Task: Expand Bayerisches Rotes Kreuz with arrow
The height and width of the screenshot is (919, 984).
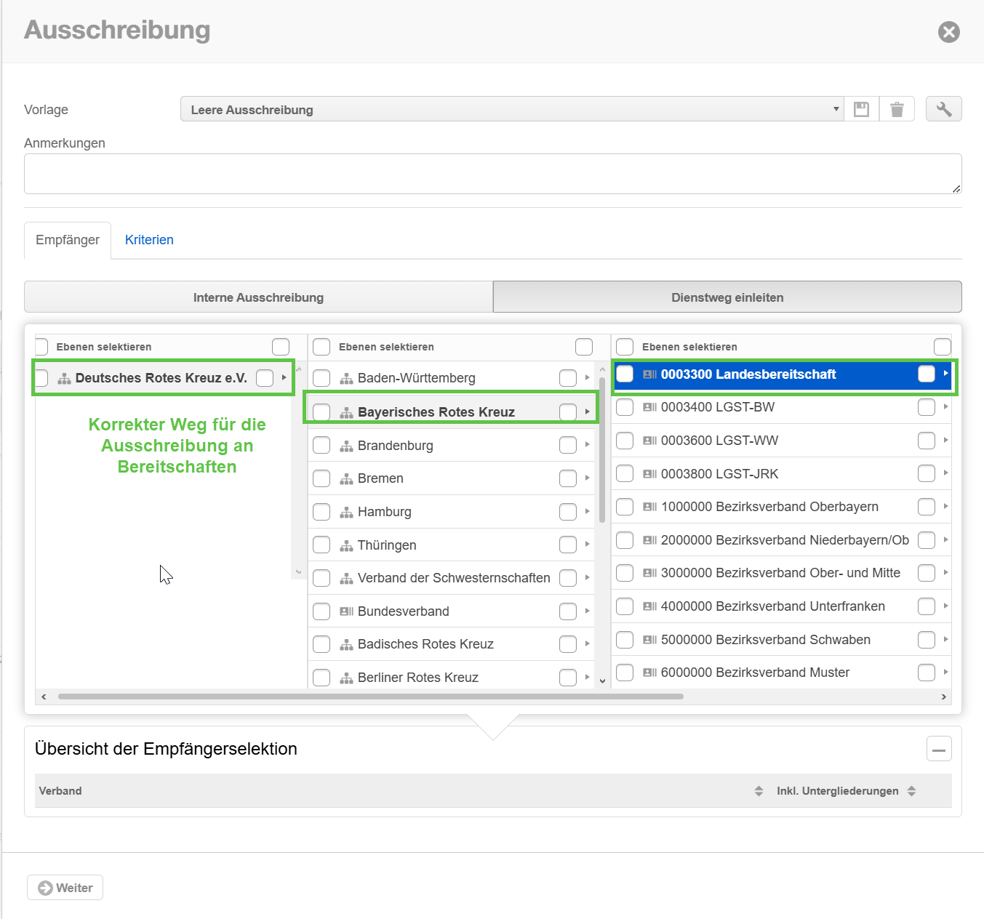Action: point(587,412)
